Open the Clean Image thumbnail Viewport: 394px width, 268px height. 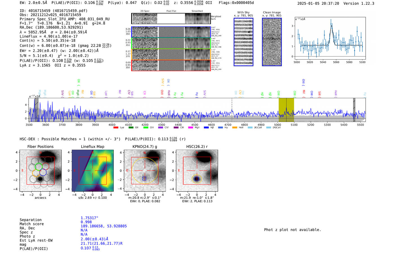272,42
